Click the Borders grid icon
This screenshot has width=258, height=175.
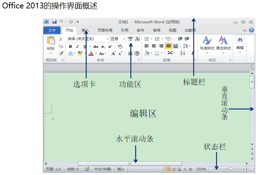(157, 53)
